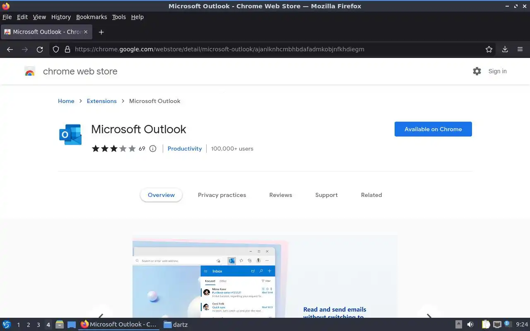Bookmark this page with the star icon

pos(489,49)
